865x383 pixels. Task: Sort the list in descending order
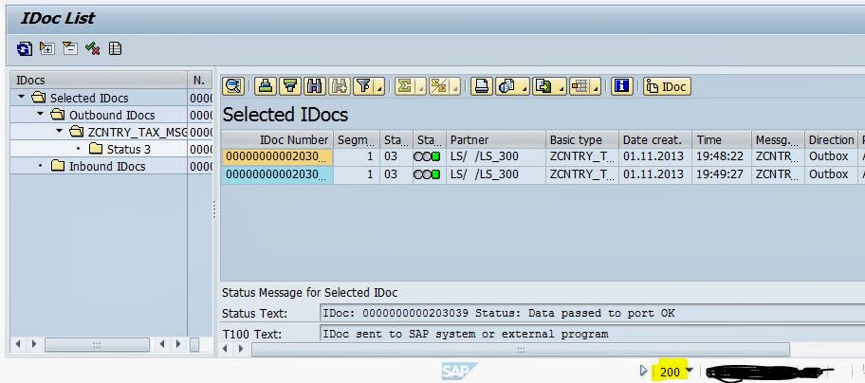pyautogui.click(x=290, y=86)
